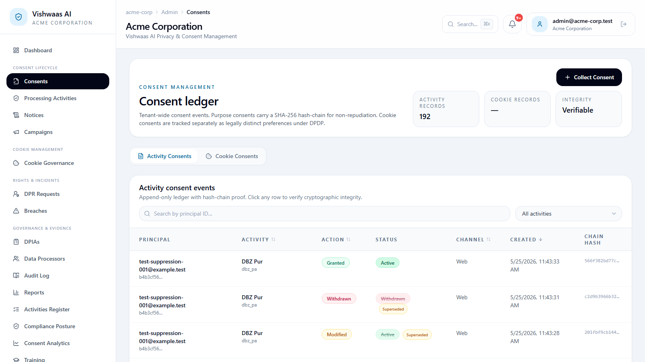Click acme-corp breadcrumb link
The image size is (645, 362).
click(139, 12)
